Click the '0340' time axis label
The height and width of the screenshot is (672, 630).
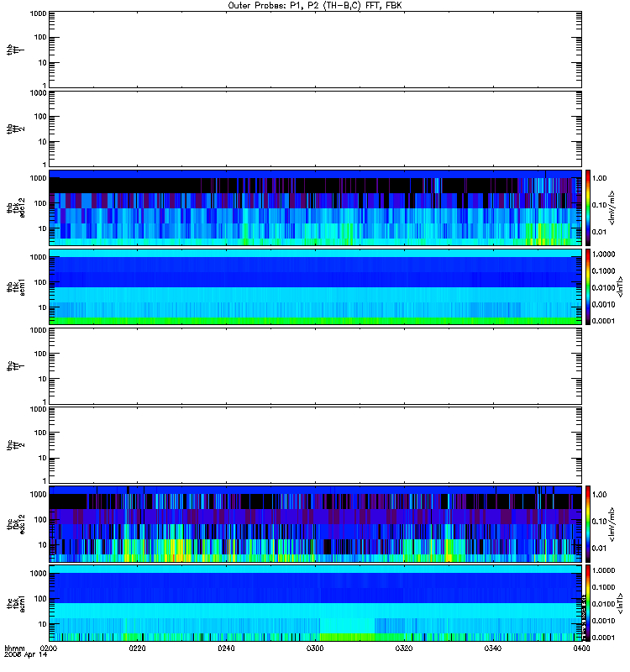tap(493, 648)
